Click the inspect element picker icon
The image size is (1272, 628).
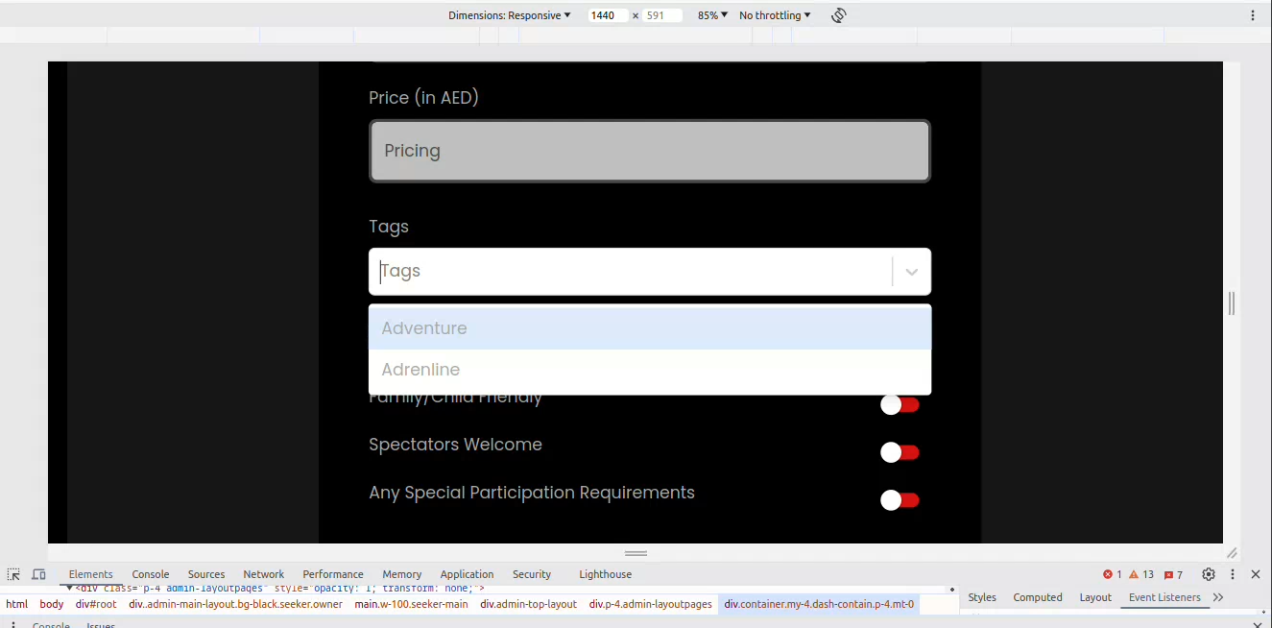click(x=13, y=574)
